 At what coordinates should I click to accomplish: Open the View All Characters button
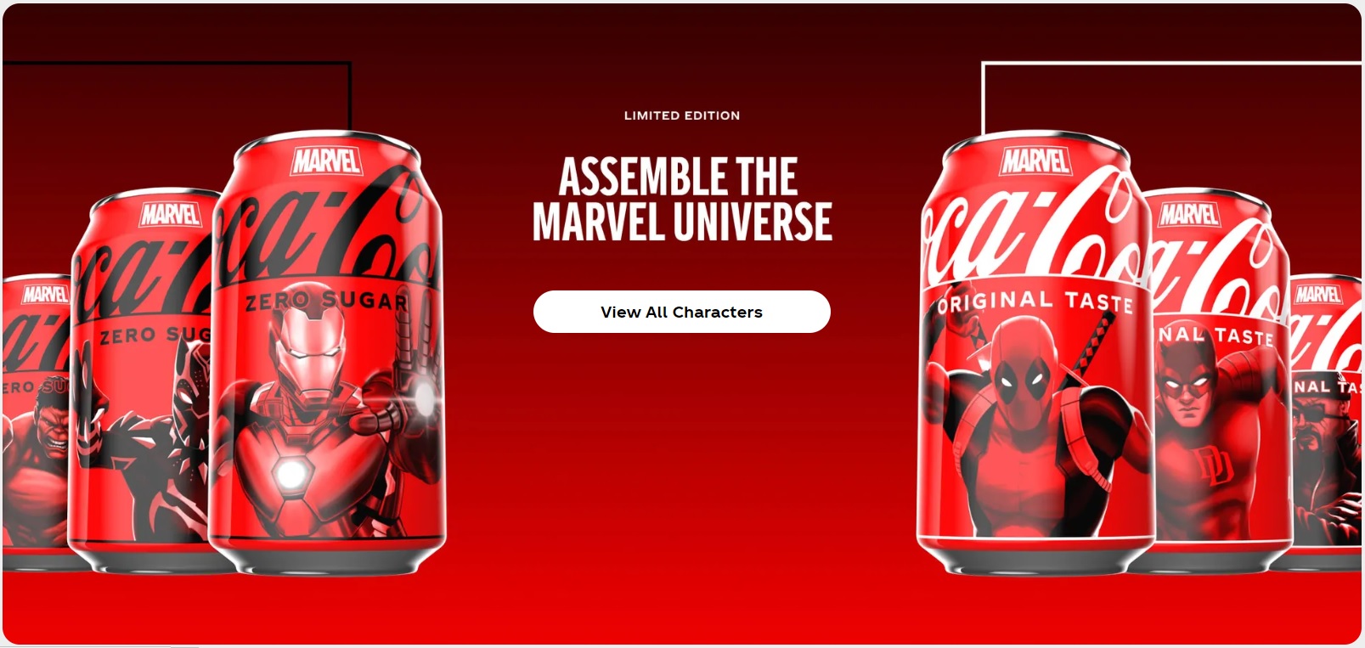tap(681, 312)
